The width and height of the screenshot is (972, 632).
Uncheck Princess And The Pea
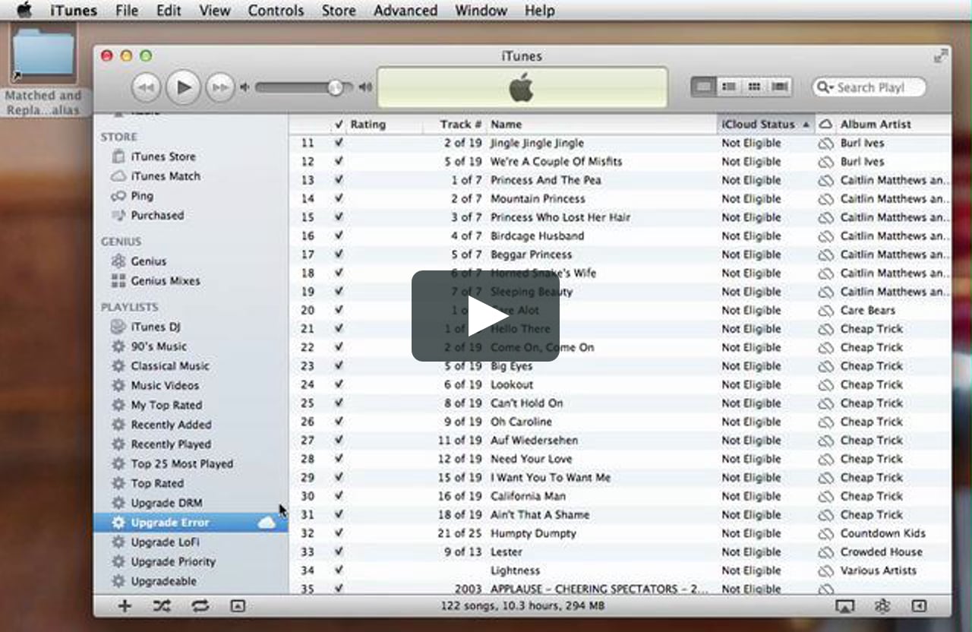(x=339, y=180)
